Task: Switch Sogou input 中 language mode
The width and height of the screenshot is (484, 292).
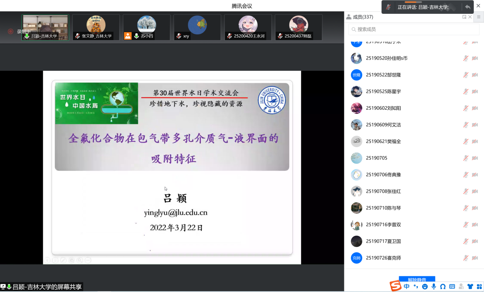Action: click(406, 287)
